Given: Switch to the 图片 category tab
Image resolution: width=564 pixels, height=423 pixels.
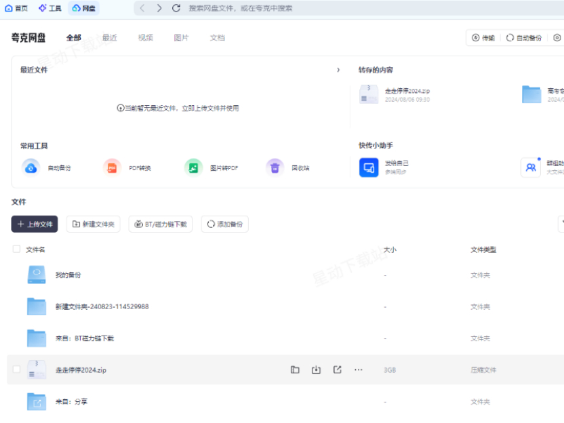Looking at the screenshot, I should pos(181,38).
